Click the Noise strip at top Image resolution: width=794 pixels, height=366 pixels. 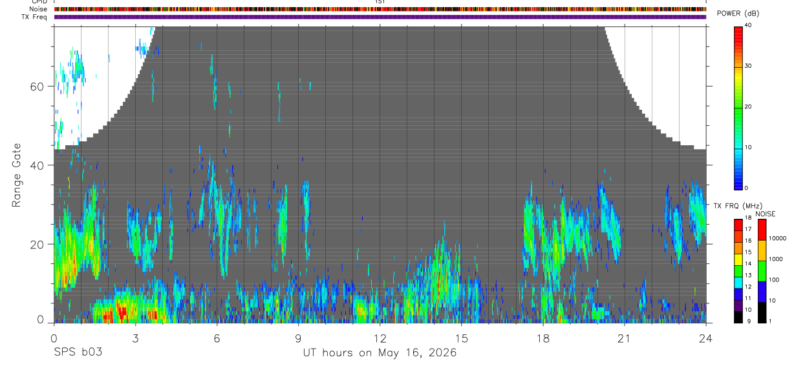[x=380, y=9]
